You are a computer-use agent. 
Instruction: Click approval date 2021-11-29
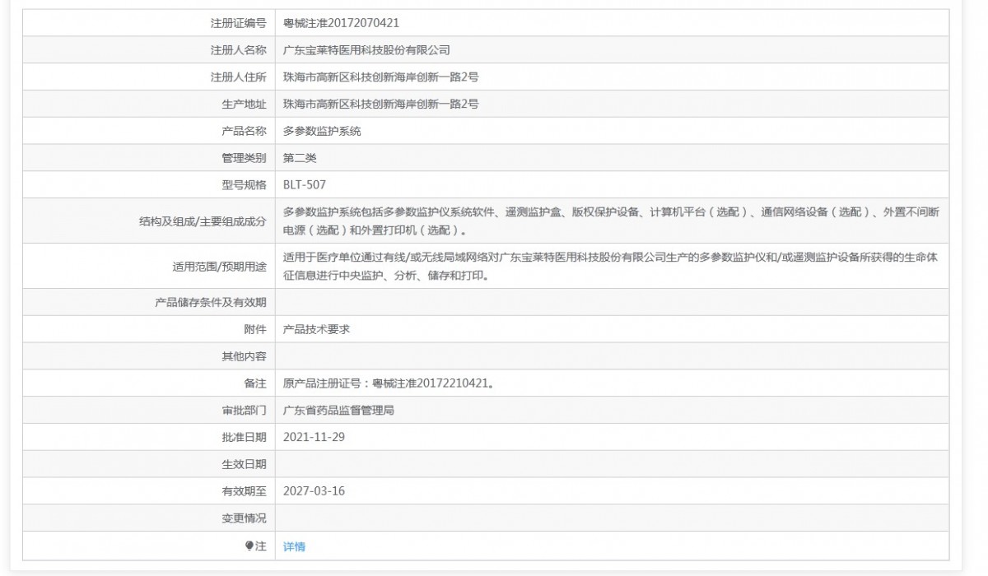point(314,437)
